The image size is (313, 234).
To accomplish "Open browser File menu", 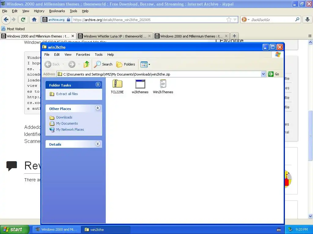I will (x=5, y=11).
